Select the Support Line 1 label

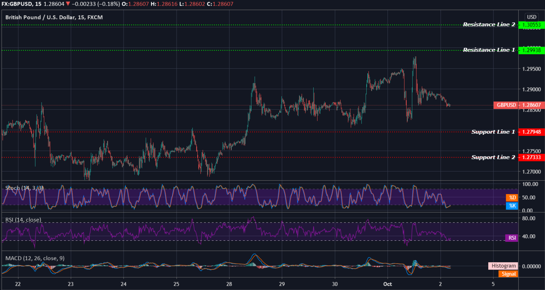pyautogui.click(x=493, y=132)
